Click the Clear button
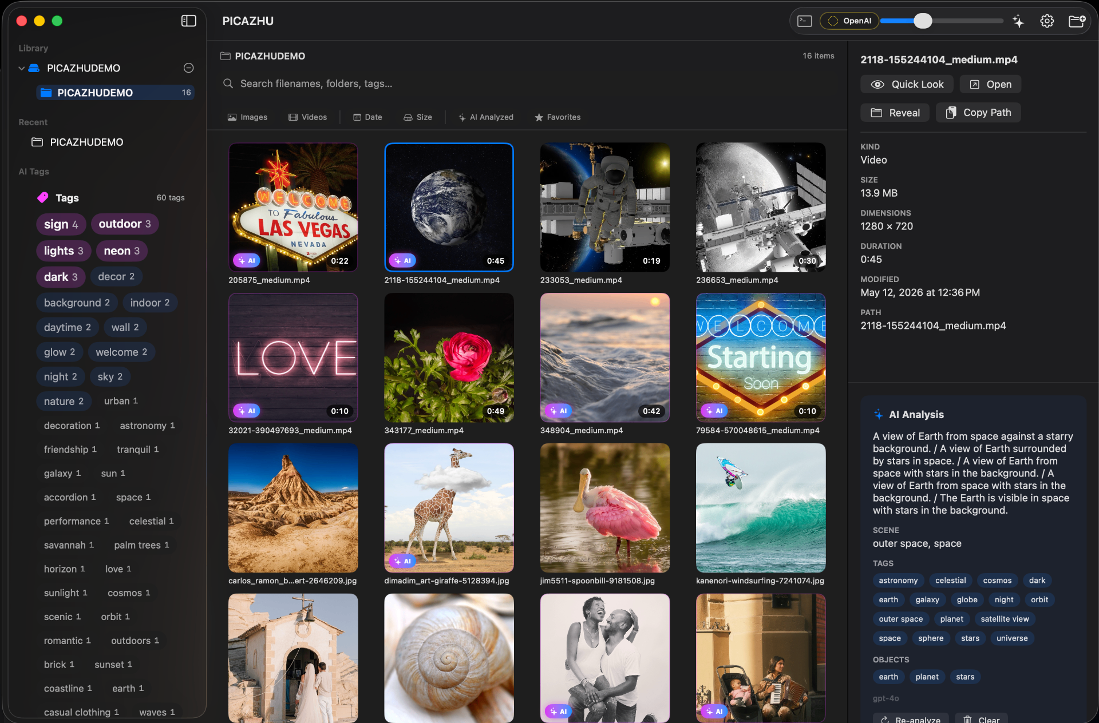This screenshot has width=1099, height=723. 981,719
